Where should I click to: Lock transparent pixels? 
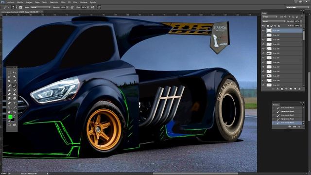pos(268,26)
